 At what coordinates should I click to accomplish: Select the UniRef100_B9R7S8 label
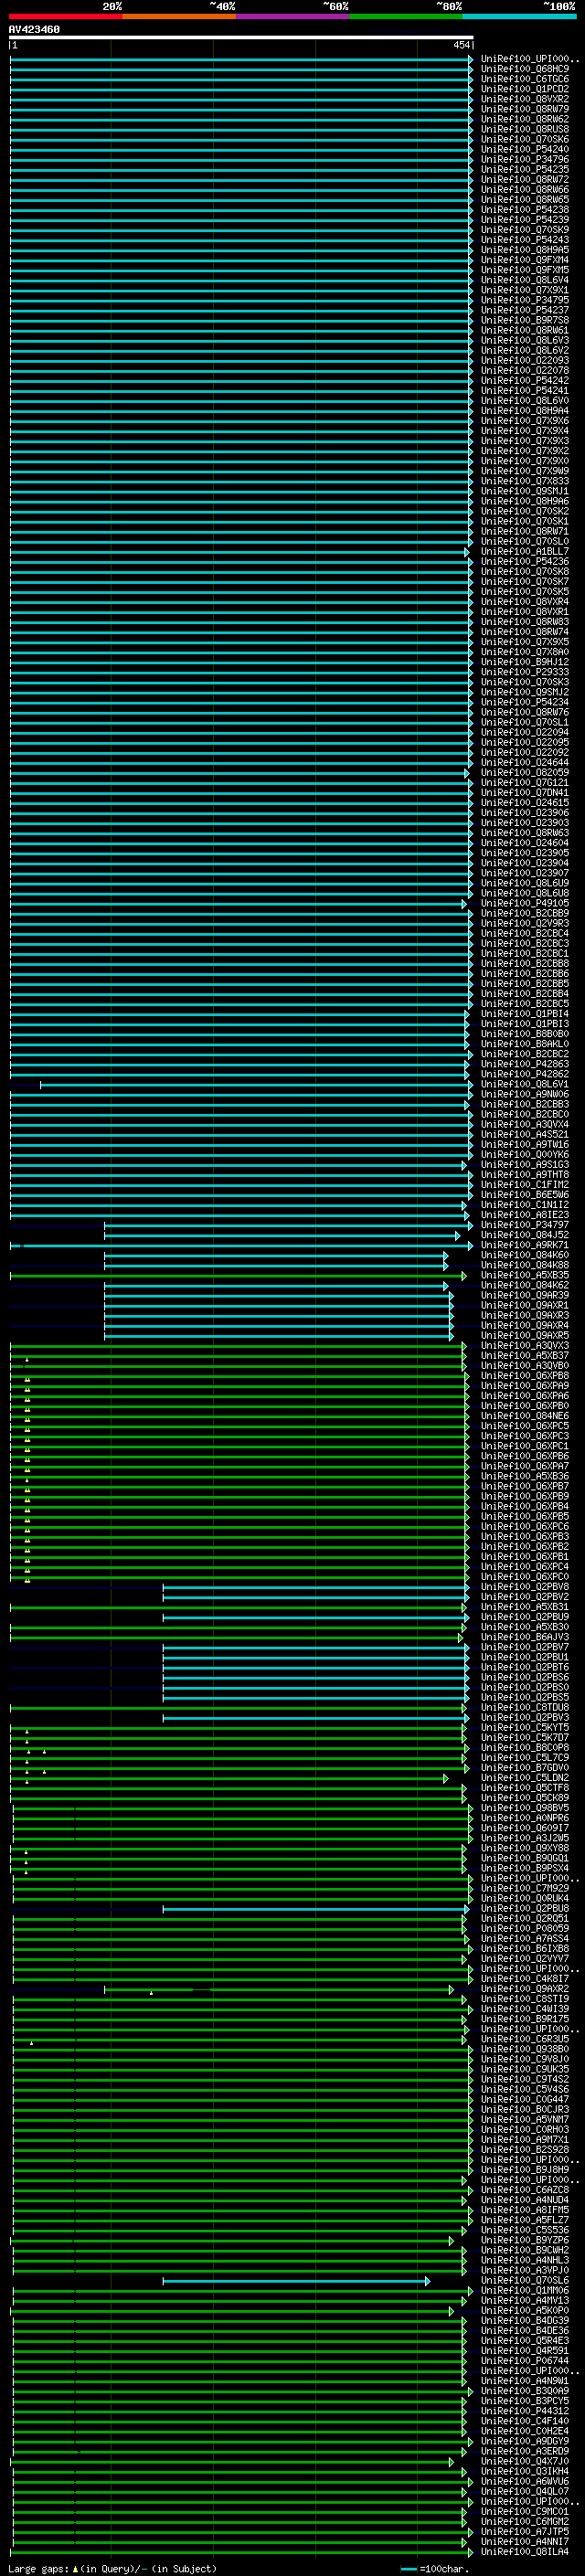coord(524,320)
